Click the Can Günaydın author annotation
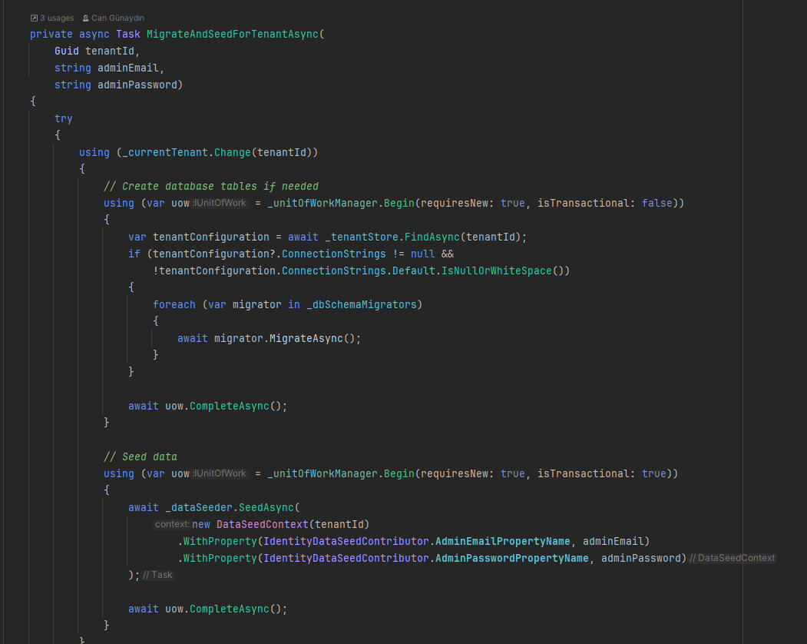 117,18
